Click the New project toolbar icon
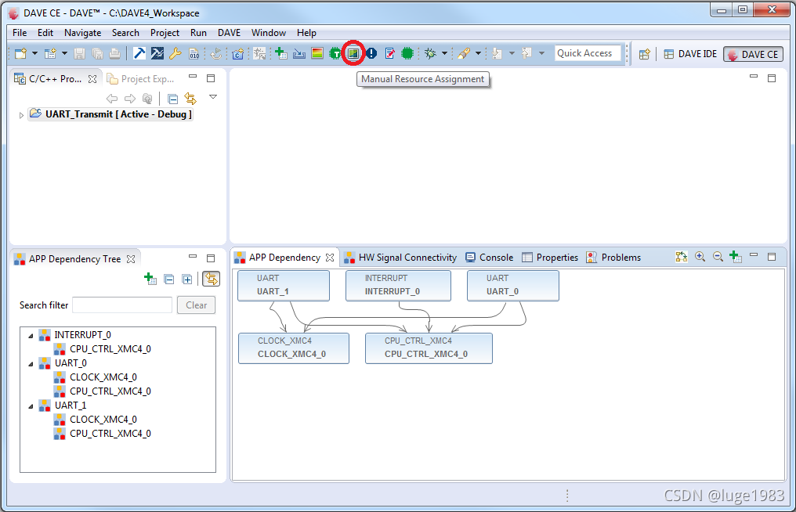 (x=20, y=53)
